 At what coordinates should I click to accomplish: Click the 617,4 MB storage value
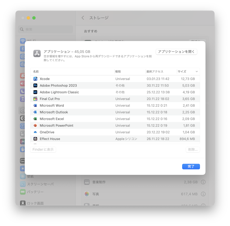point(189,194)
